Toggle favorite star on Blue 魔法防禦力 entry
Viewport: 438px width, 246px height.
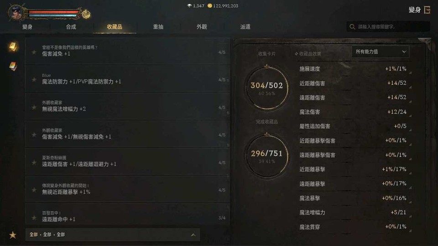(34, 80)
